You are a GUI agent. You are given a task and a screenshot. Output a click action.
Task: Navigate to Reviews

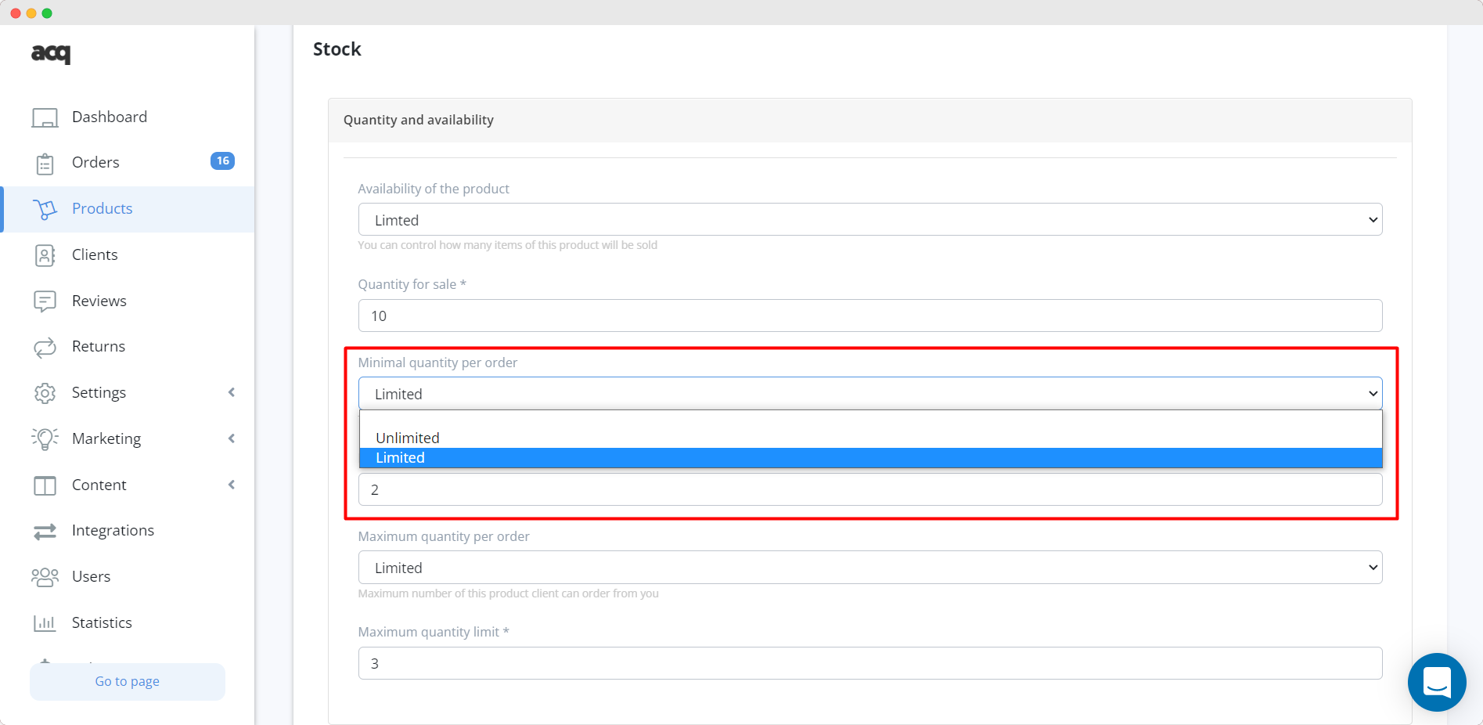click(99, 301)
